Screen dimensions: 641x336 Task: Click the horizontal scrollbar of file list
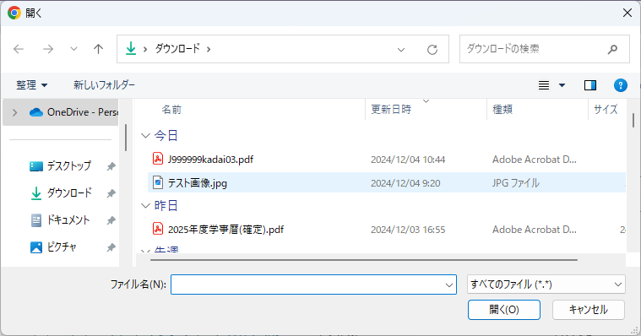[x=363, y=259]
